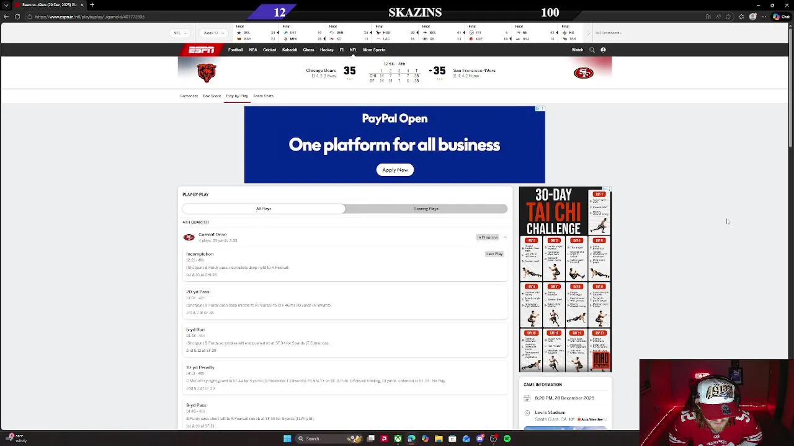794x446 pixels.
Task: Open the NFL league dropdown in scoreboard
Action: click(x=180, y=33)
